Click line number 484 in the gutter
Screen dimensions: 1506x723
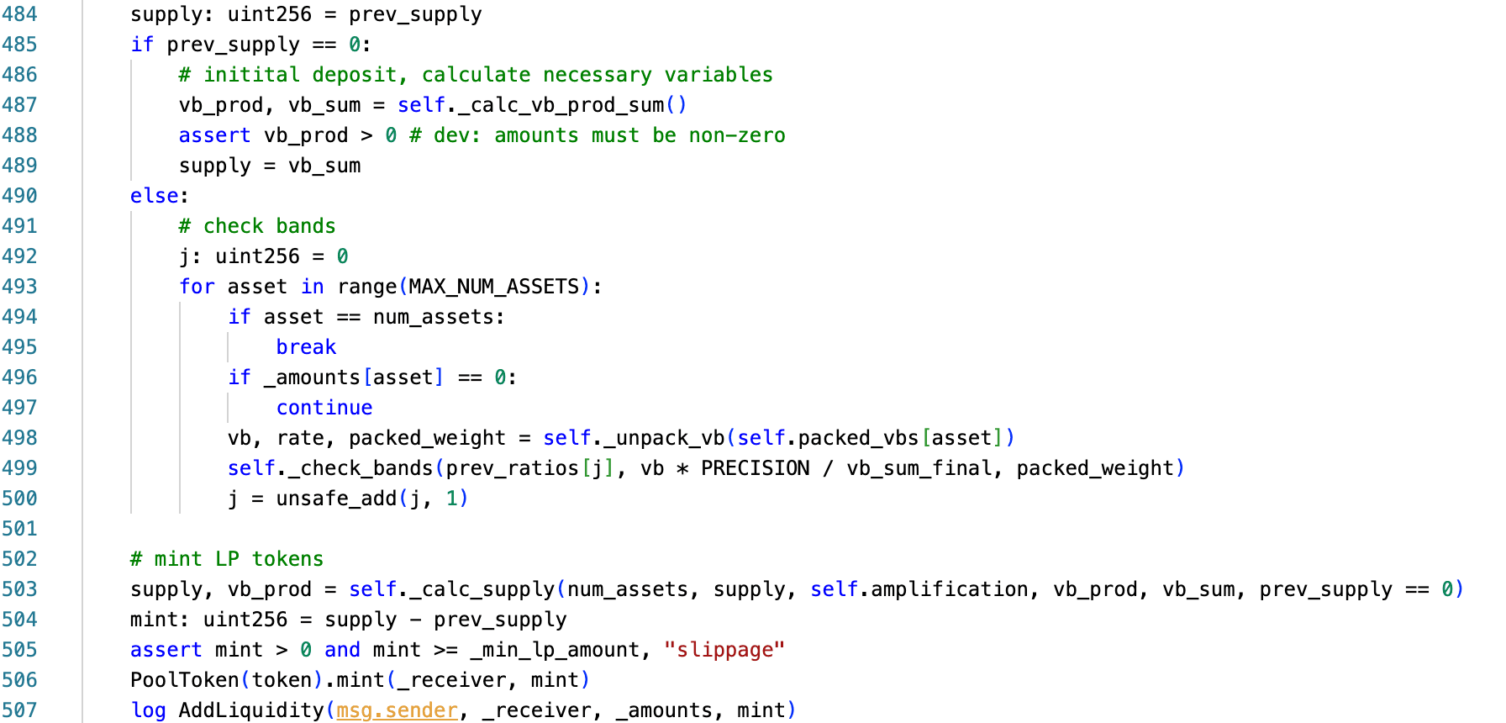tap(19, 14)
